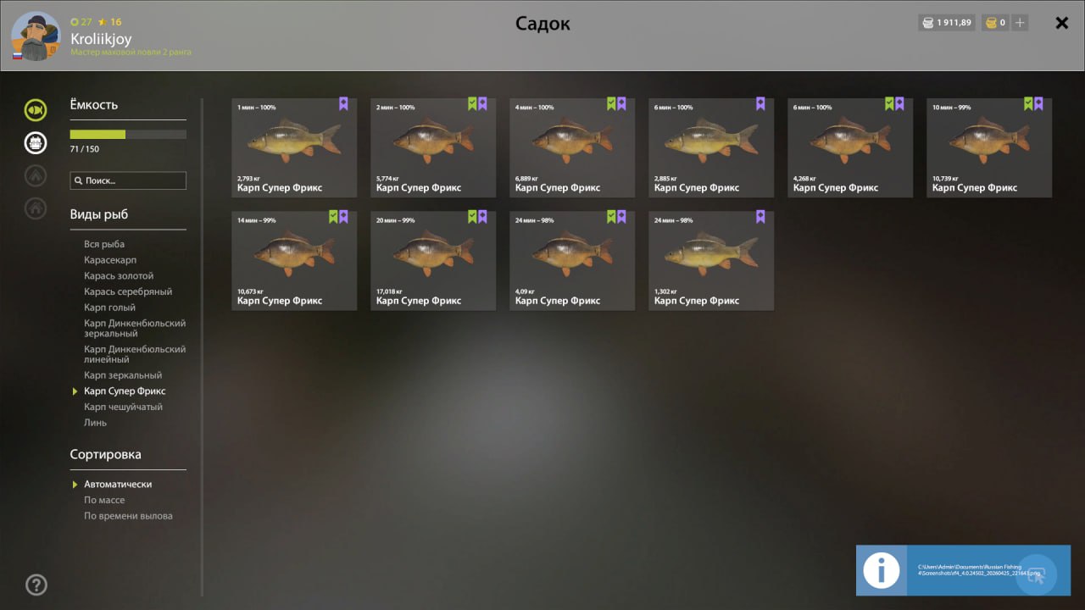Choose "Автоматически" sorting
Viewport: 1085px width, 610px height.
118,484
